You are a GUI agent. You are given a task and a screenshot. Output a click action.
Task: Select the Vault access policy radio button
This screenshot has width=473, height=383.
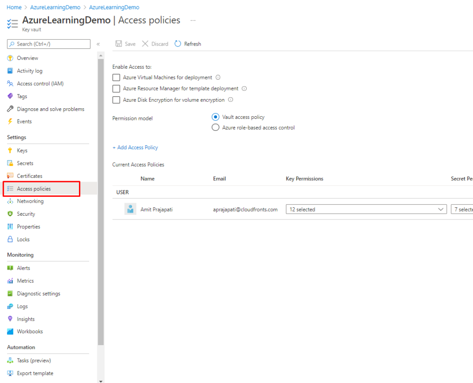pos(215,117)
